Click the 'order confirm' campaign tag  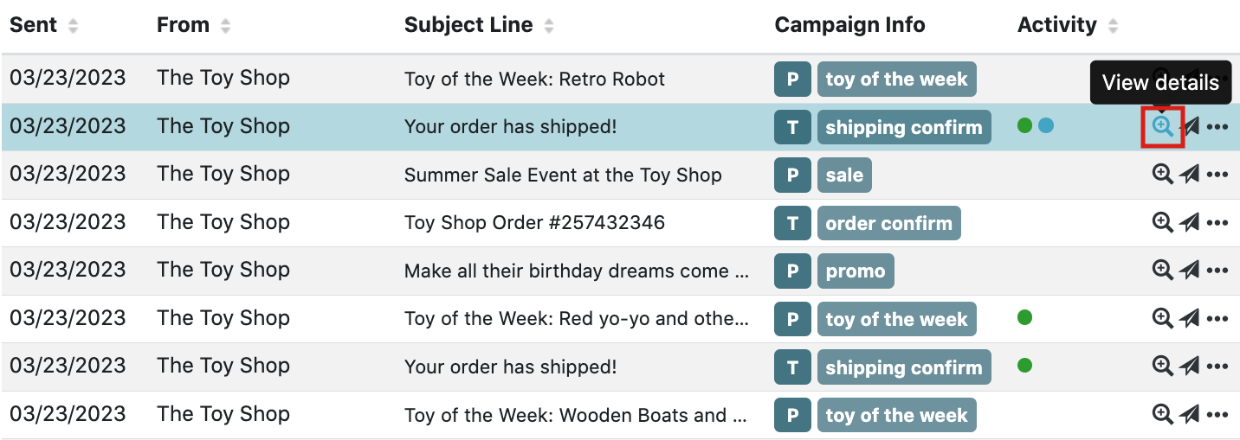tap(888, 223)
